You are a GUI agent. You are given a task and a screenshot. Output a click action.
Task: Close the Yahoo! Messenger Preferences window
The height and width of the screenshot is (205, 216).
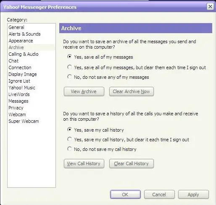tap(210, 7)
